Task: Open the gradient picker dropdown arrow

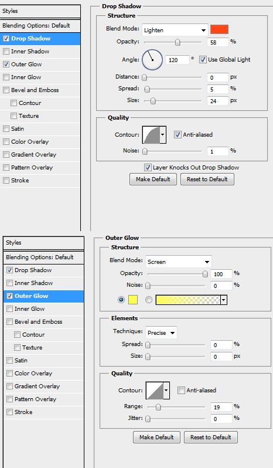Action: pos(224,300)
